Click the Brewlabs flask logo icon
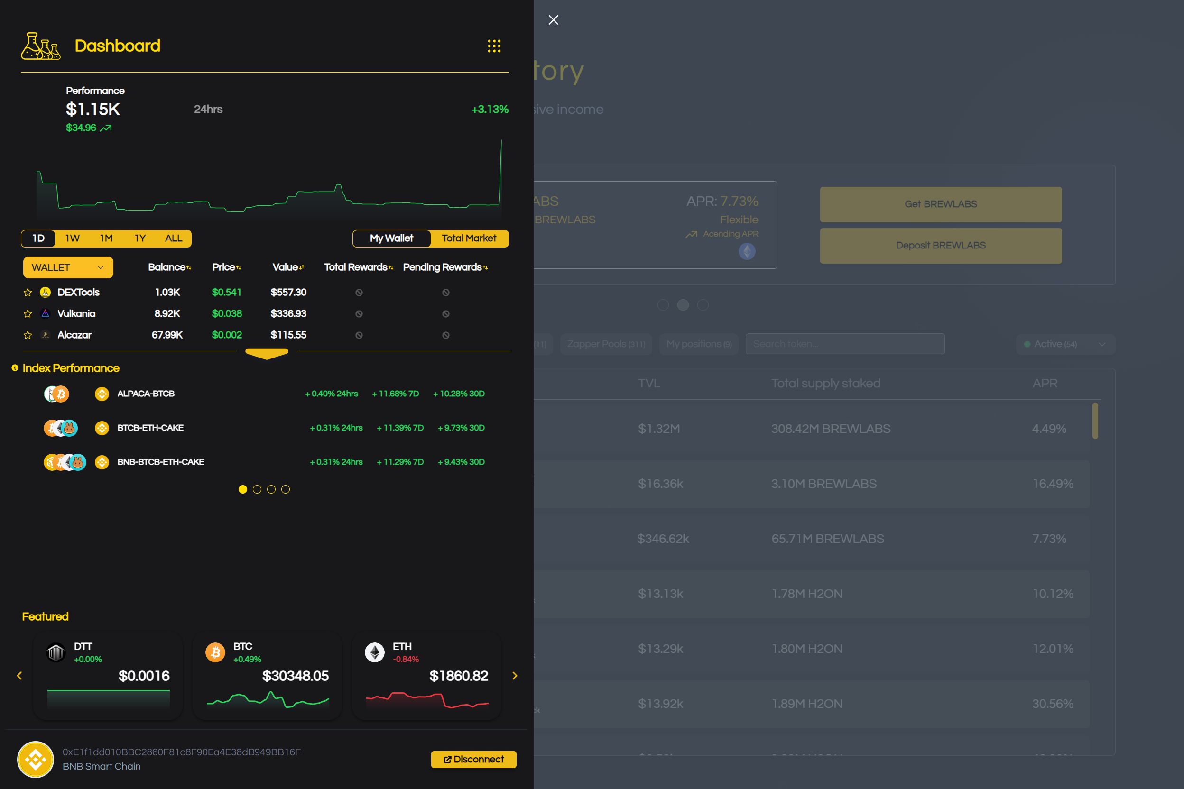1184x789 pixels. click(41, 46)
